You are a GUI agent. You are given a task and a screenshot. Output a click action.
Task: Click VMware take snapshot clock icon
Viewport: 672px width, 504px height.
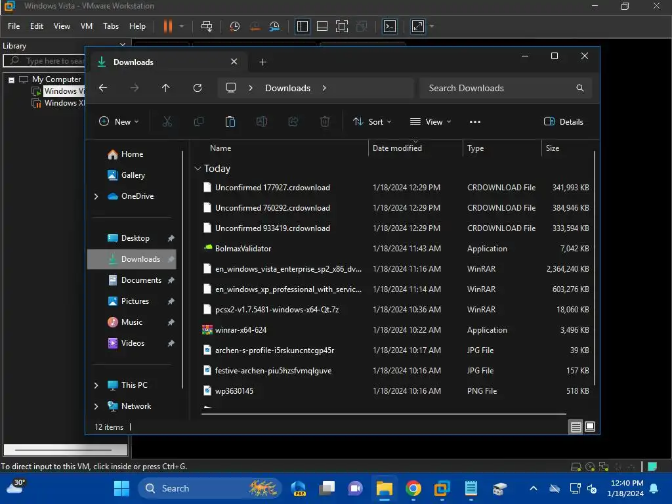(x=235, y=26)
